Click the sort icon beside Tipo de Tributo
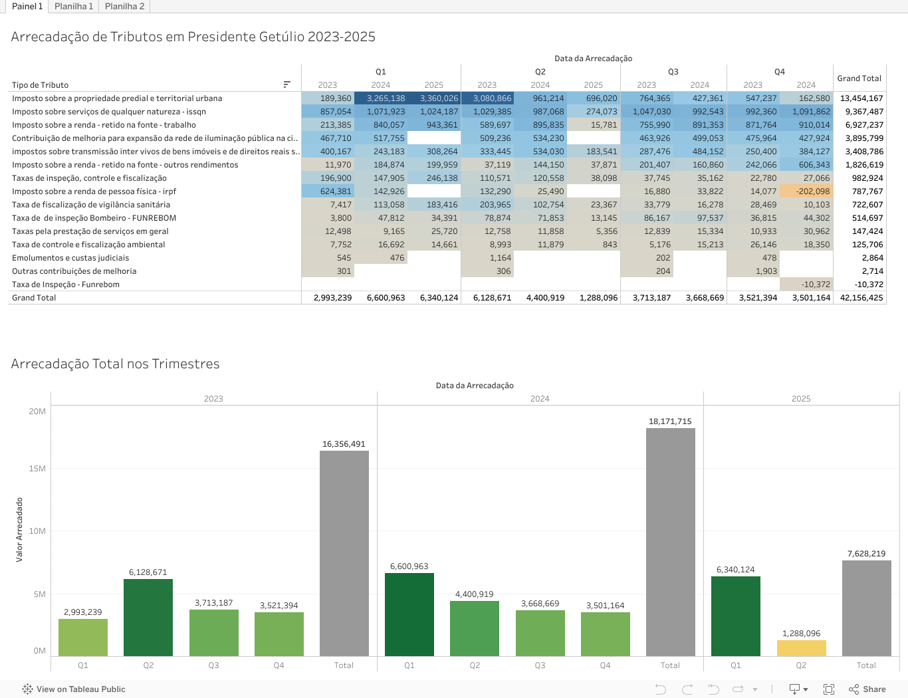The height and width of the screenshot is (698, 908). point(286,84)
